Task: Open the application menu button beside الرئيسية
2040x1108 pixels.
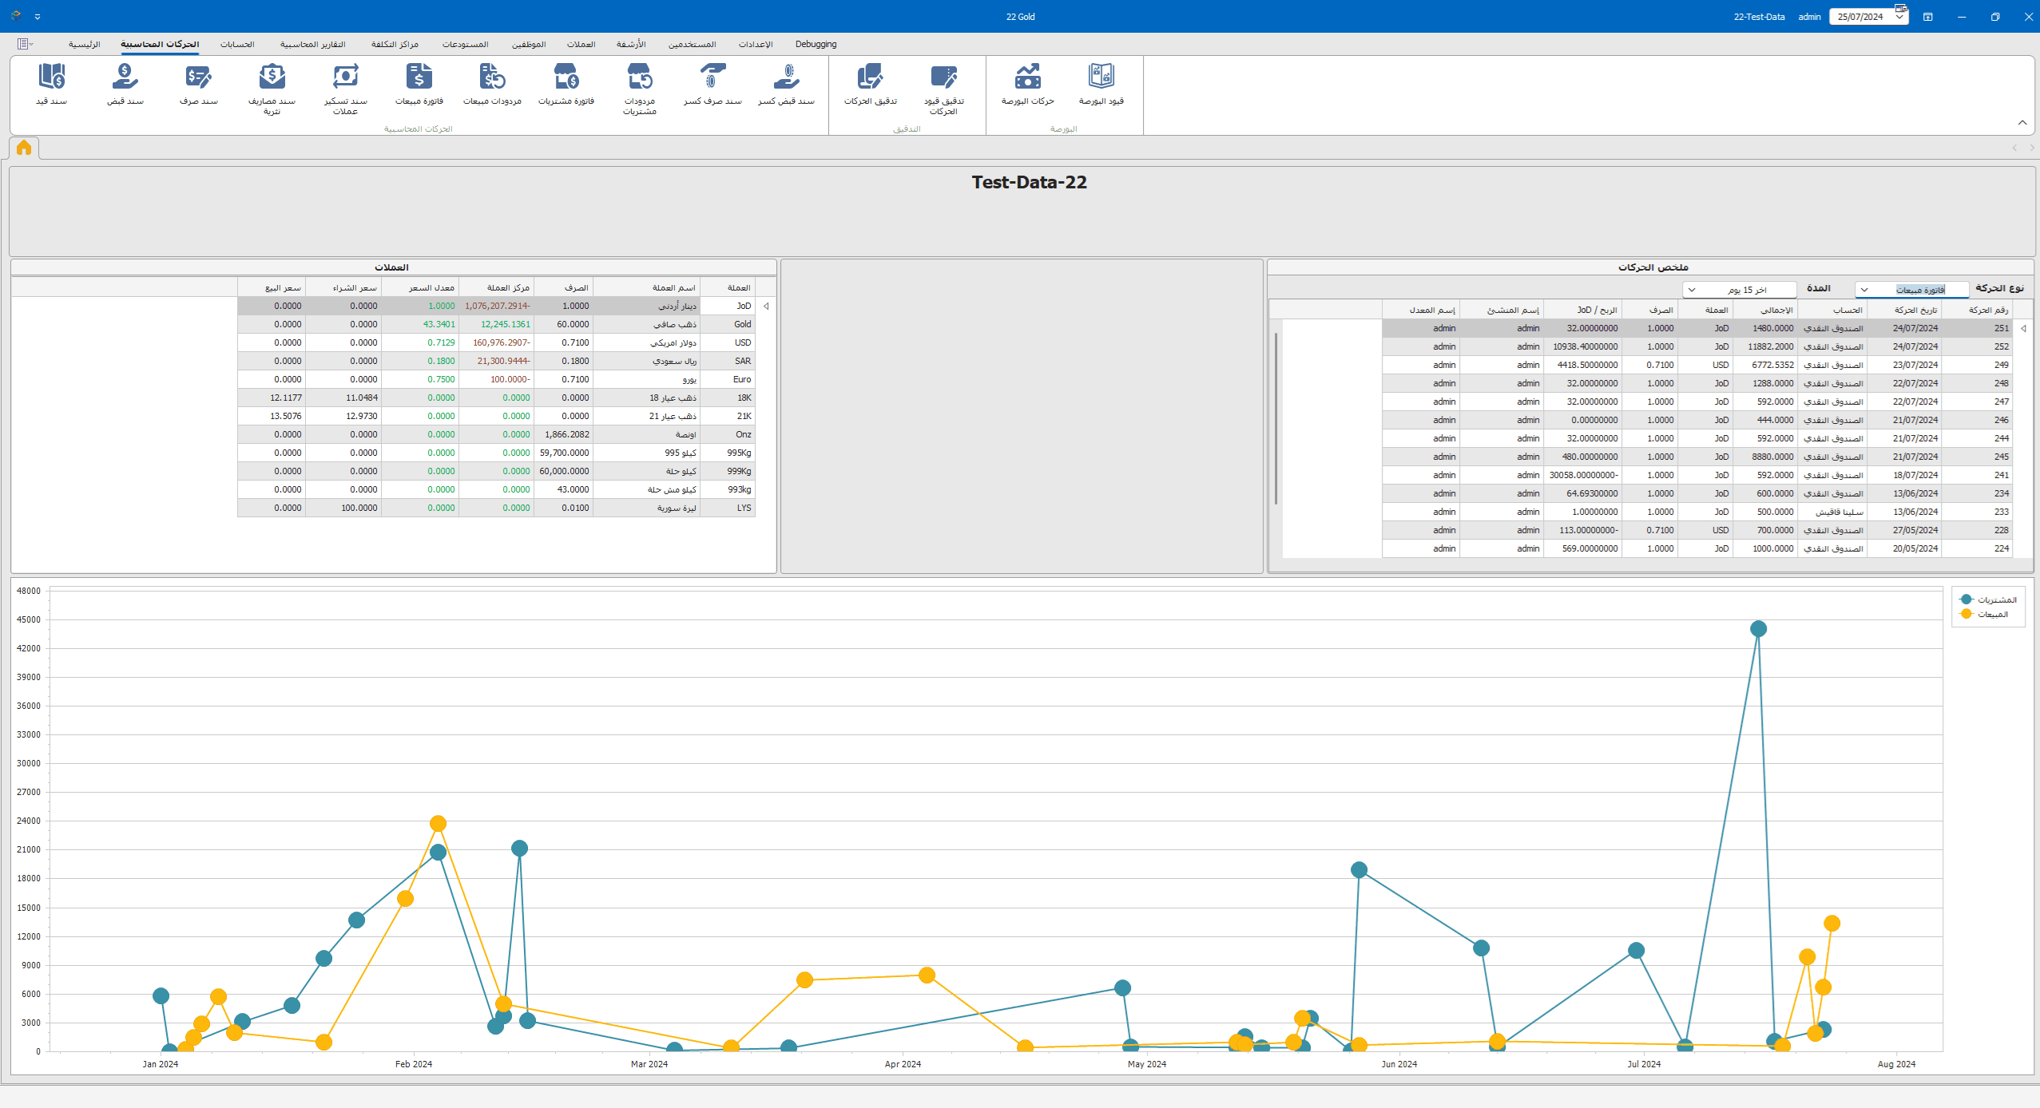Action: tap(25, 44)
